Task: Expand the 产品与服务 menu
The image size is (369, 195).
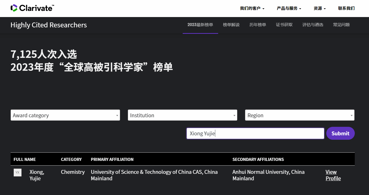Action: 289,9
